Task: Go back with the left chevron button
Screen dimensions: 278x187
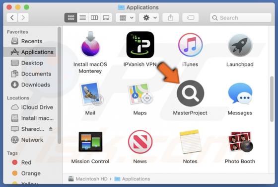Action: tap(12, 17)
